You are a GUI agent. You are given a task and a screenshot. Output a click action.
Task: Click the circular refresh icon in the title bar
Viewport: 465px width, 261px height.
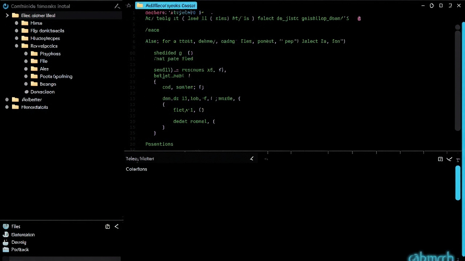(x=432, y=5)
